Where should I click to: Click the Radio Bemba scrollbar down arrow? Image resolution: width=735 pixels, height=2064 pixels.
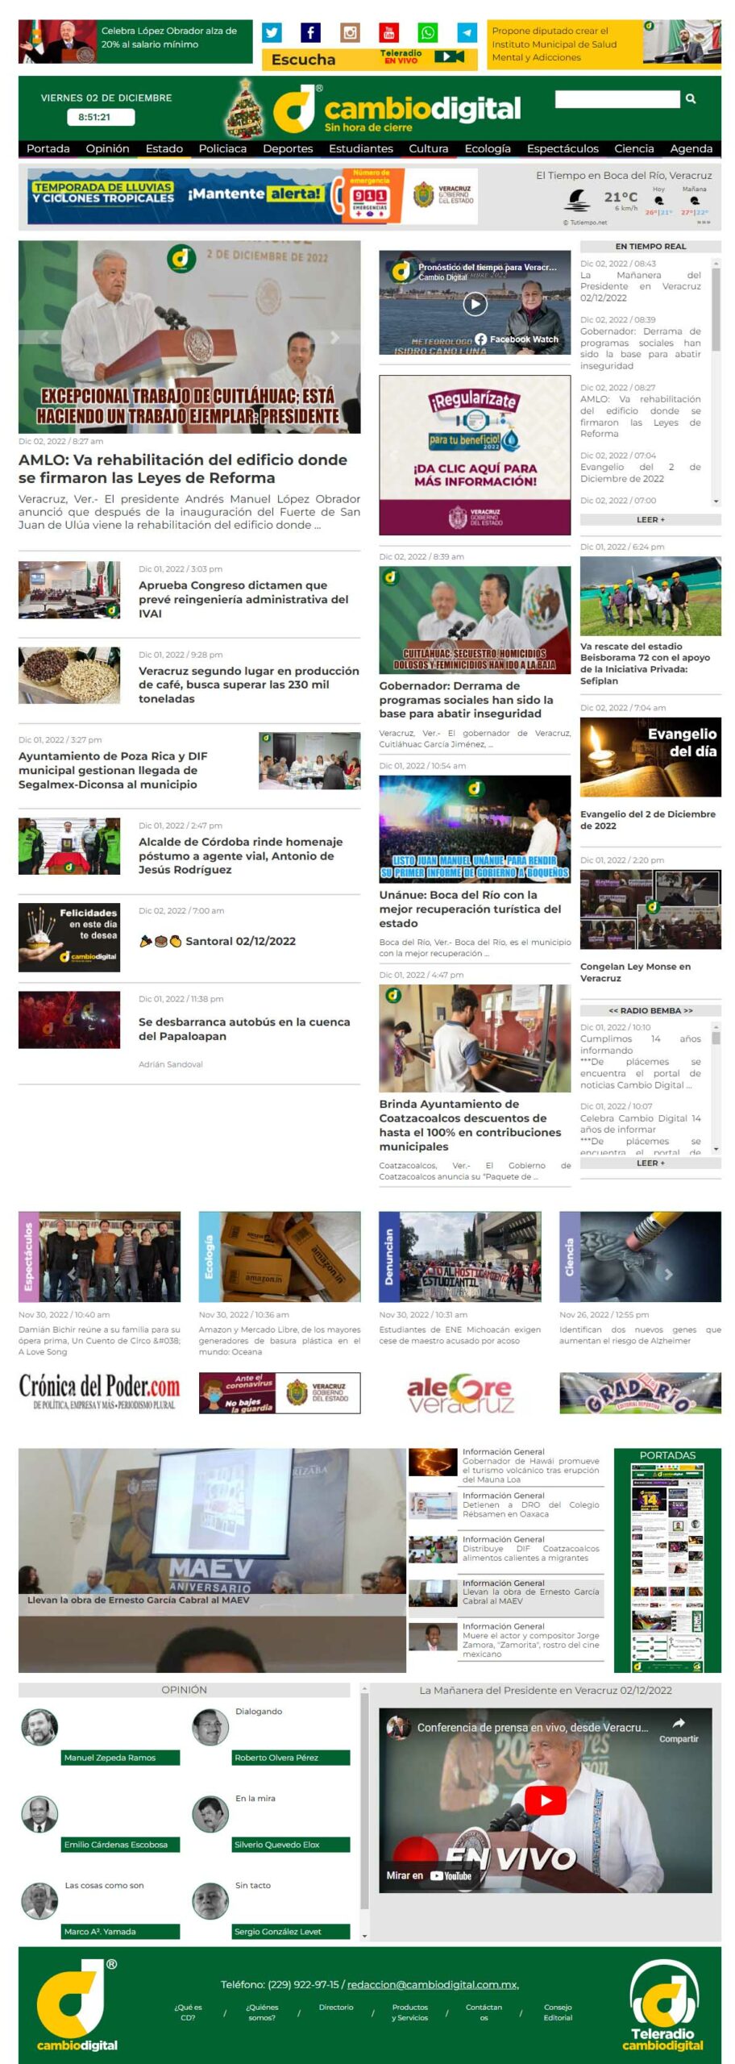click(x=716, y=1149)
